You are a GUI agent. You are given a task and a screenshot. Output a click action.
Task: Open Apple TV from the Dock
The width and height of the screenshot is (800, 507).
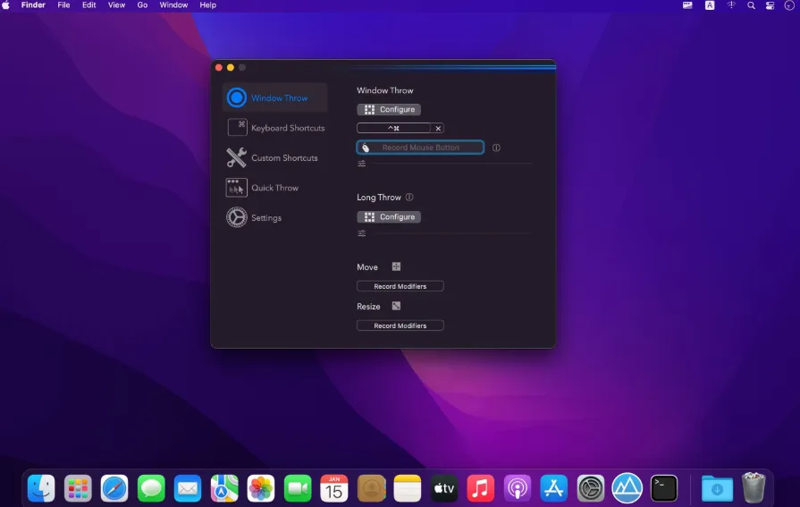coord(444,488)
